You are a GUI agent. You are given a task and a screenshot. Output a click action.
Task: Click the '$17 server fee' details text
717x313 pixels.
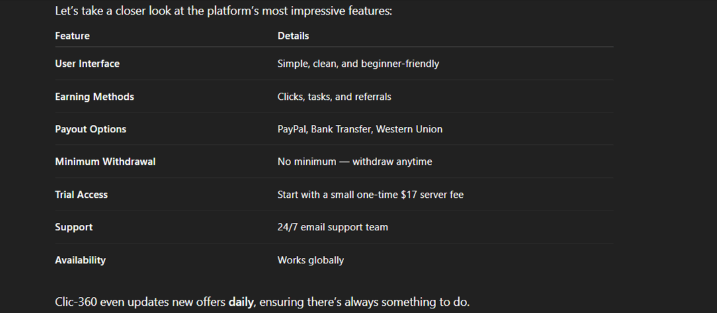click(432, 195)
